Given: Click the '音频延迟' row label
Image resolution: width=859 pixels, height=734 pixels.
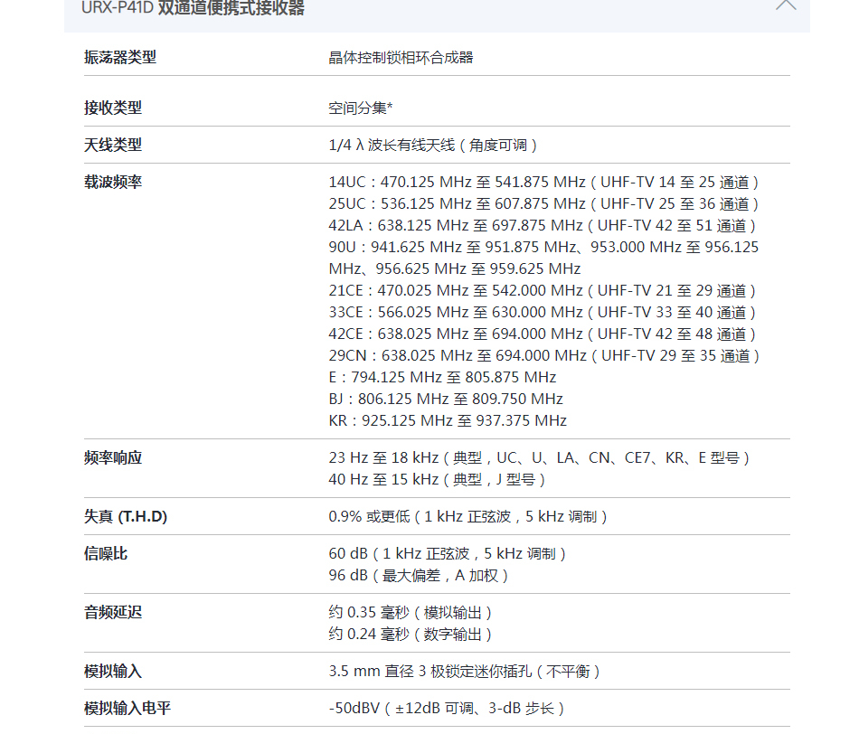Looking at the screenshot, I should click(x=113, y=612).
